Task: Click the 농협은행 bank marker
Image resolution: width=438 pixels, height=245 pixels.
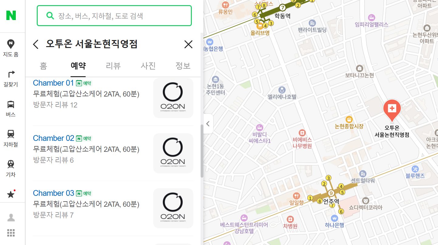Action: coord(209,42)
